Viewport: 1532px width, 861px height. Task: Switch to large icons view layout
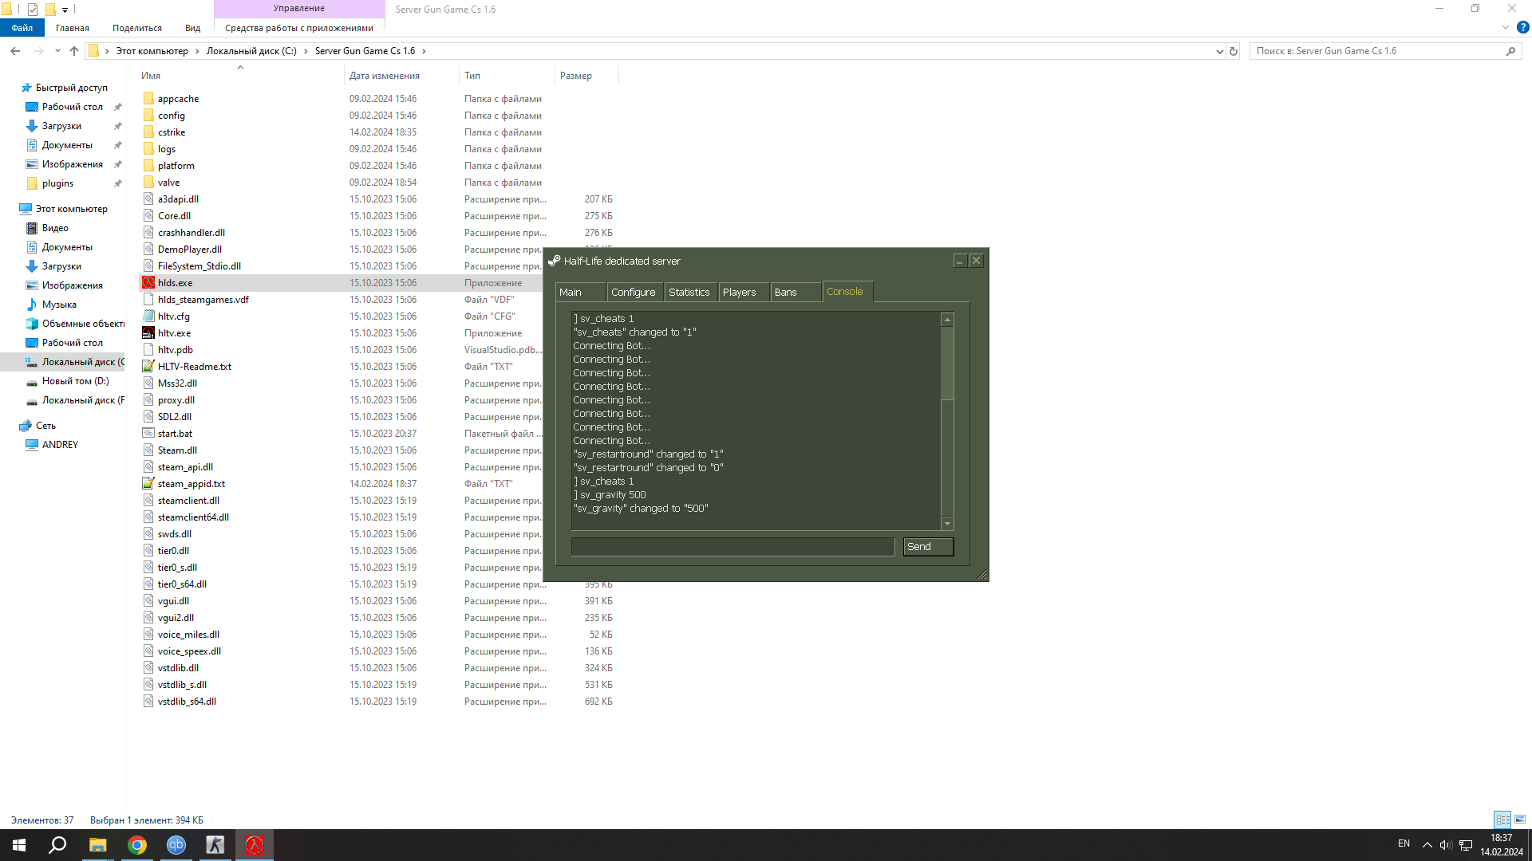tap(1520, 820)
